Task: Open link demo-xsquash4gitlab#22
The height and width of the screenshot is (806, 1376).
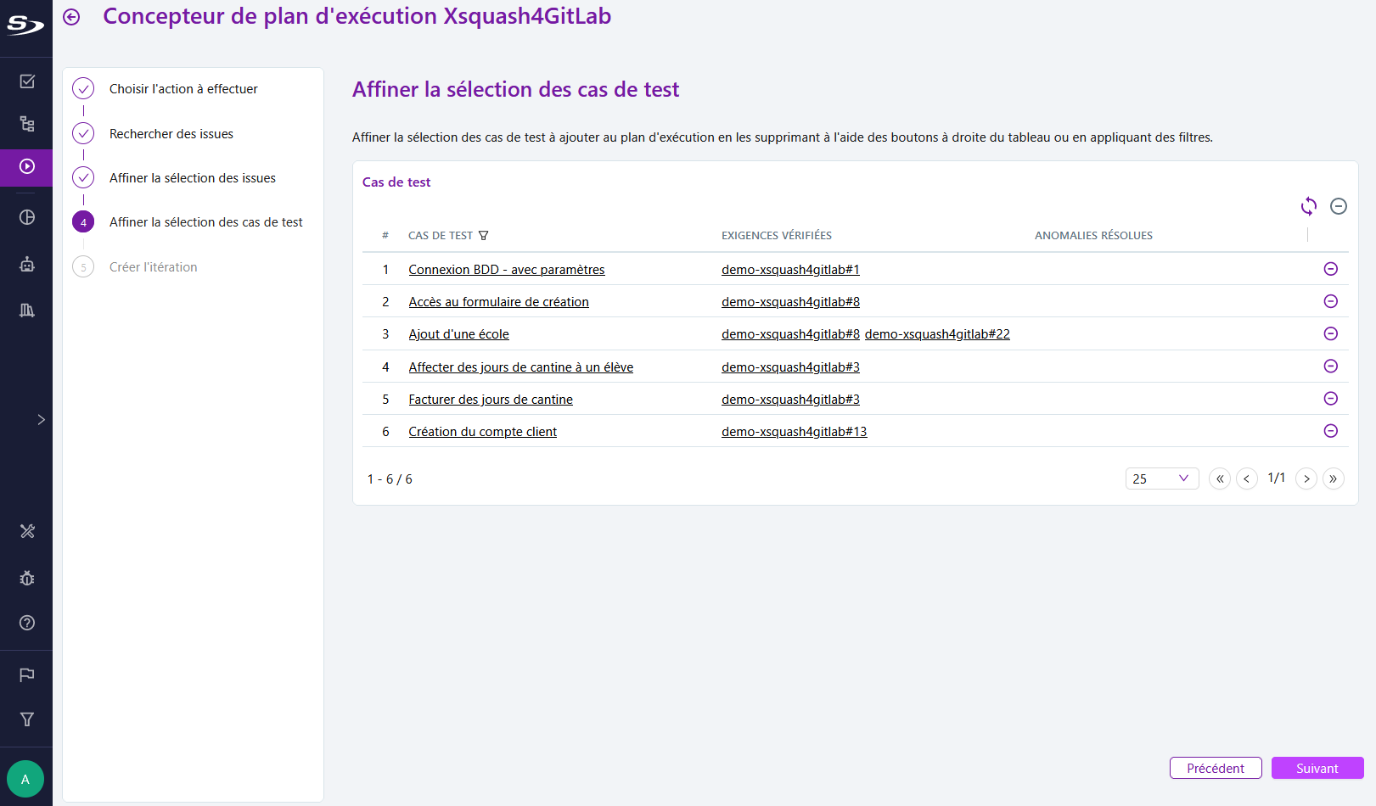Action: tap(937, 333)
